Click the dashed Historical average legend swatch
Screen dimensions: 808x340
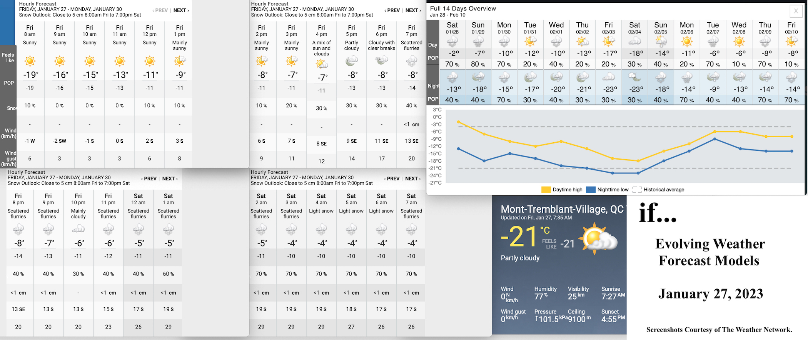(637, 190)
